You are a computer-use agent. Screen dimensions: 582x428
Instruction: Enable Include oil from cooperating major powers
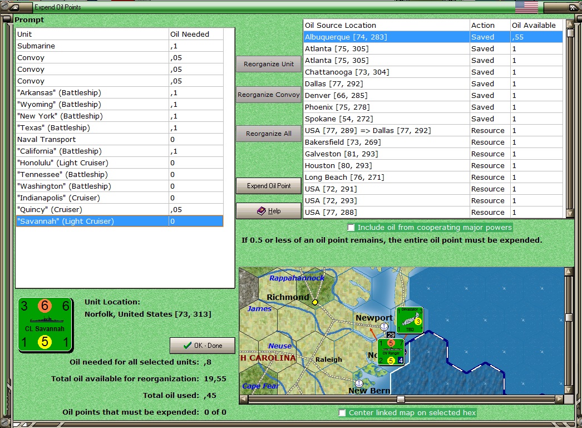click(x=351, y=227)
